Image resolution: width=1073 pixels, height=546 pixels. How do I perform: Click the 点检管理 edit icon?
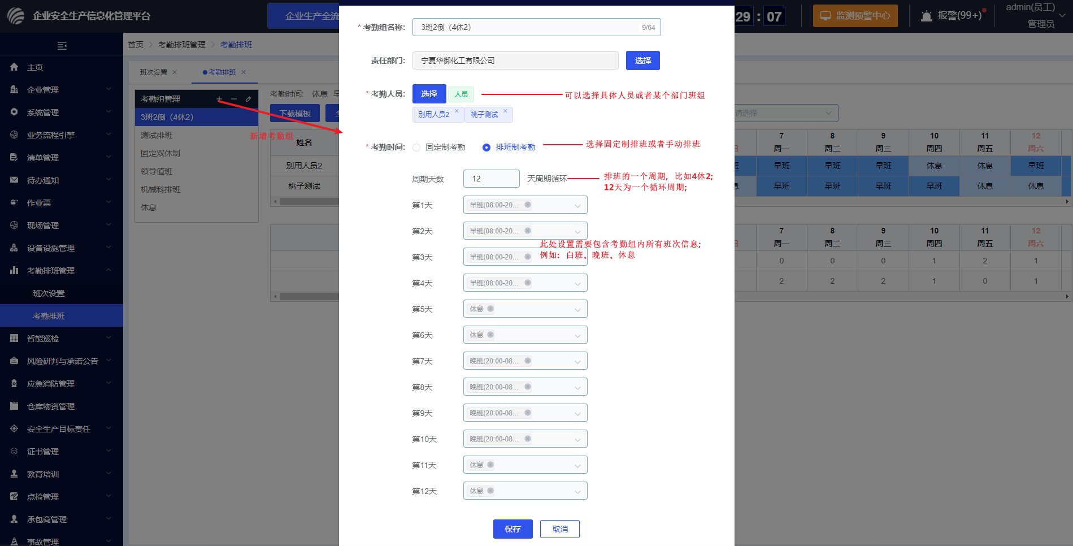tap(14, 496)
